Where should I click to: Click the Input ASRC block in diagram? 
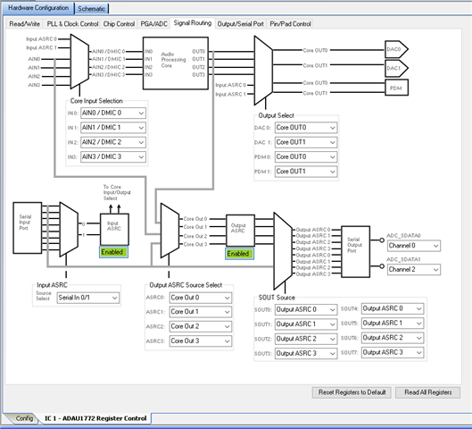[114, 230]
